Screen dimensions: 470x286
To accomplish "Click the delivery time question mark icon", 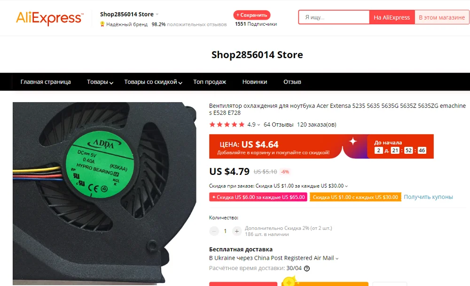I will 306,268.
